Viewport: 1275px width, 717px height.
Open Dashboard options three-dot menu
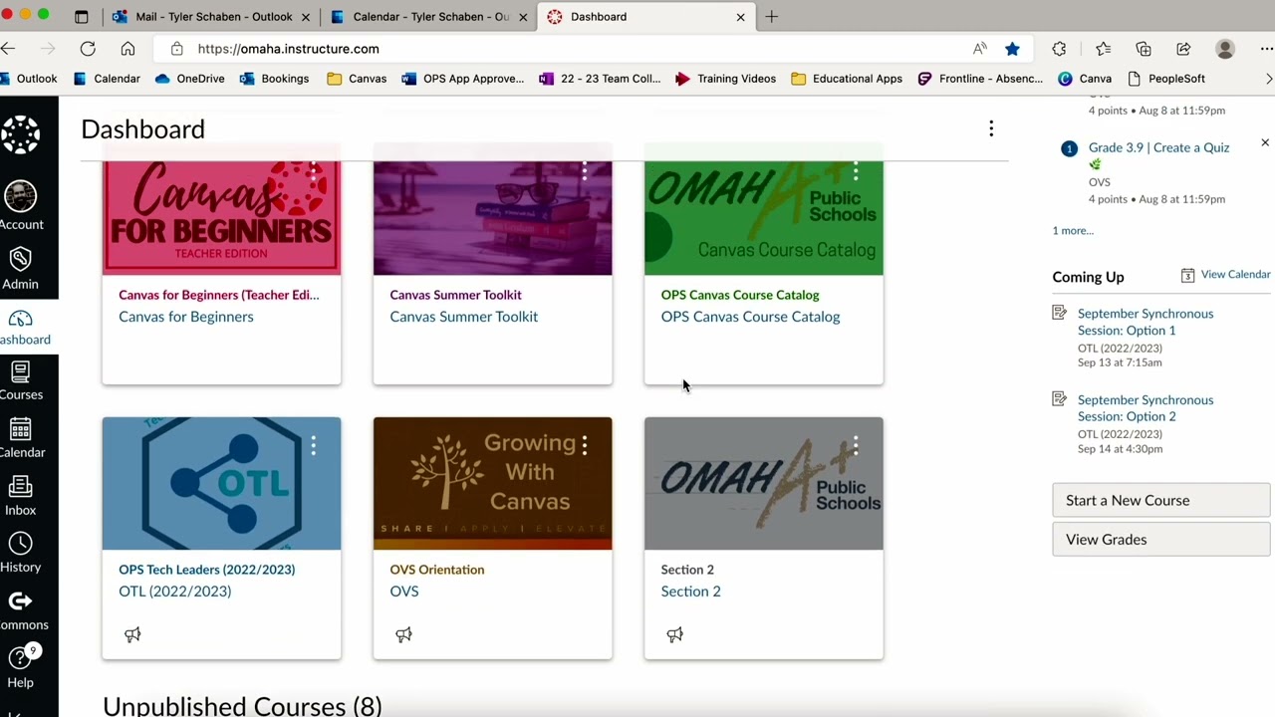[991, 128]
